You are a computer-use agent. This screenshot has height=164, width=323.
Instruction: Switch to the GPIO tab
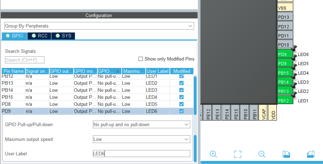[14, 36]
